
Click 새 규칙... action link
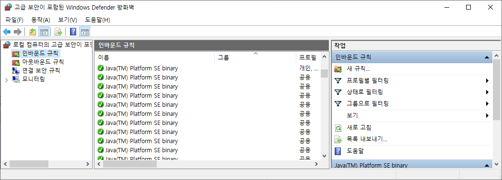click(x=359, y=69)
